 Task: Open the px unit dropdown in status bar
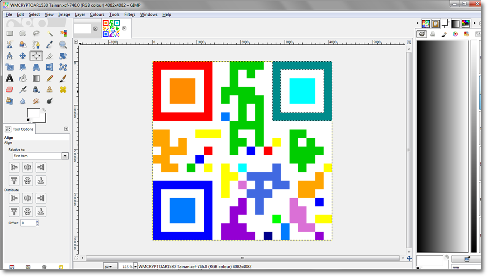[110, 267]
